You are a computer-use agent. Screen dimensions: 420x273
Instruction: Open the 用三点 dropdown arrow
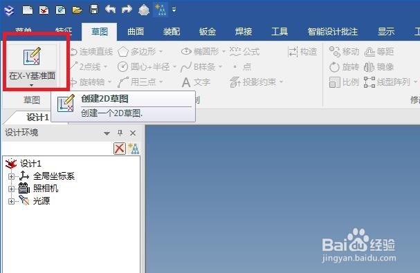(x=161, y=82)
